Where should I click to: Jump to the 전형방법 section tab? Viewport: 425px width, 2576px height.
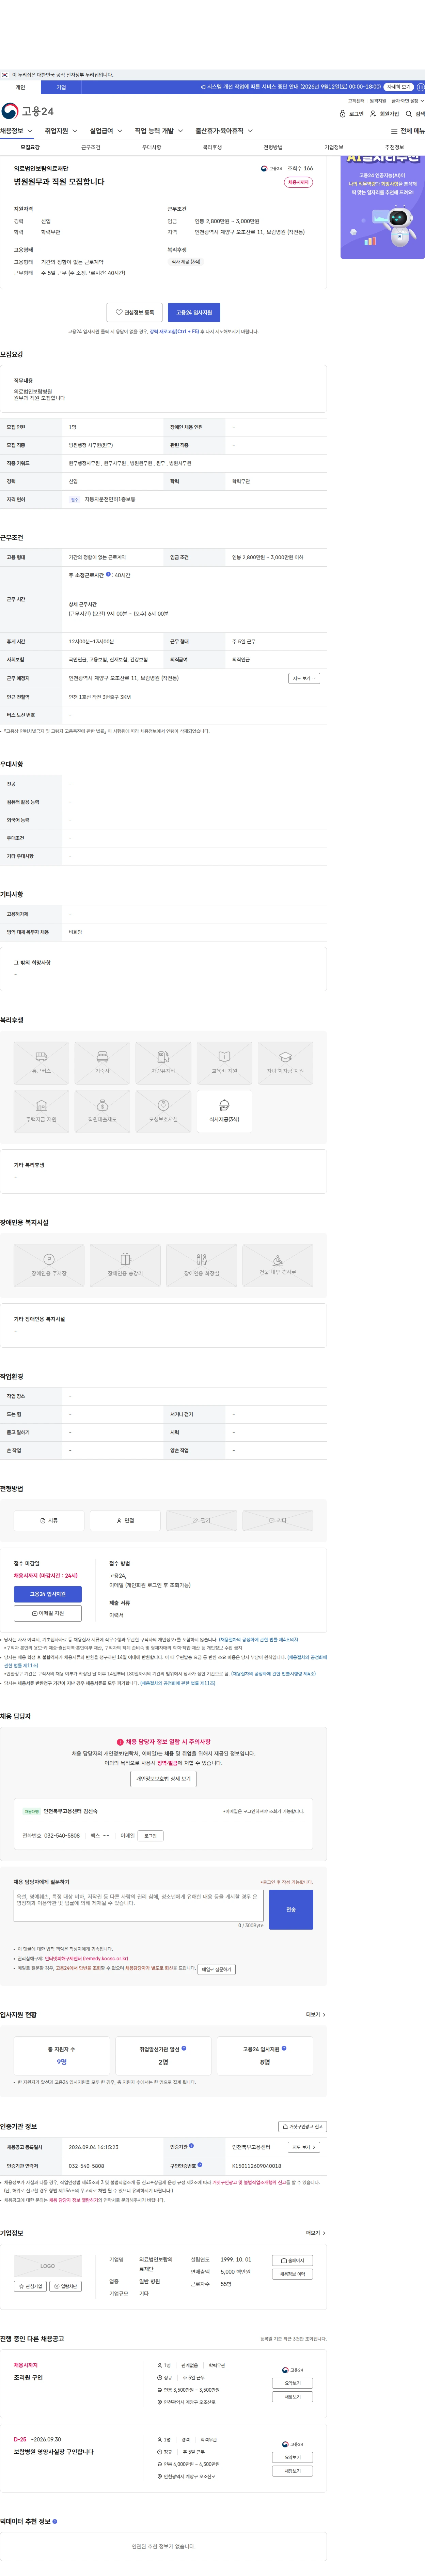click(x=273, y=147)
